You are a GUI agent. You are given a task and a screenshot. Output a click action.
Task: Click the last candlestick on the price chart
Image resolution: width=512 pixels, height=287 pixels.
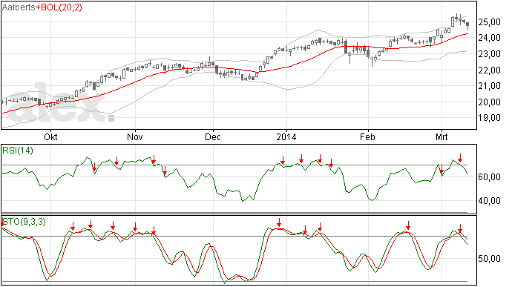(468, 24)
